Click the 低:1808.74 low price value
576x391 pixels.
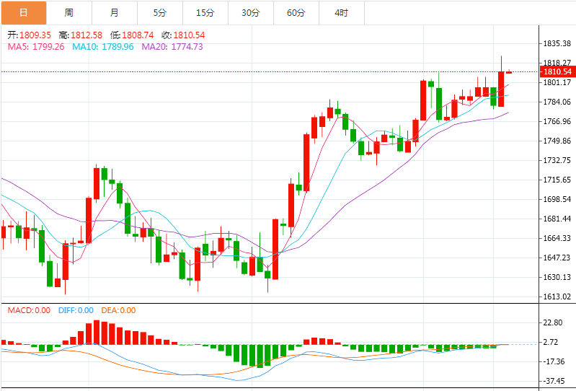click(132, 35)
